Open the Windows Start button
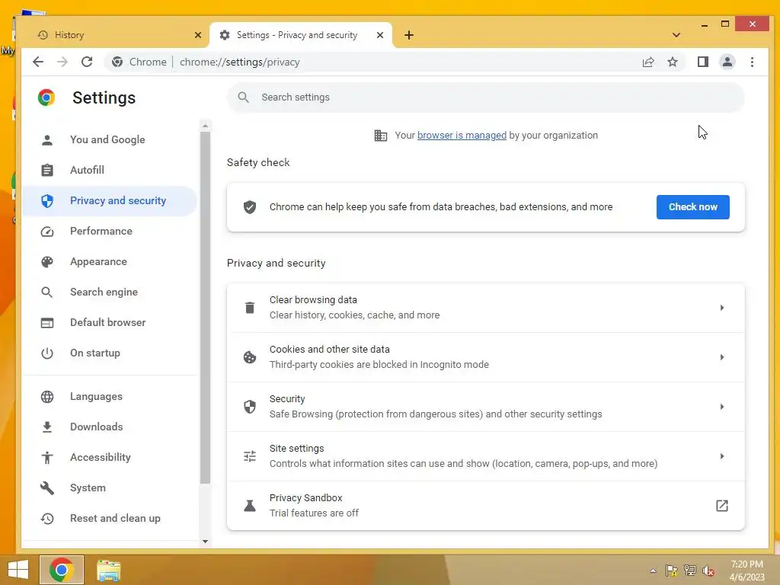Viewport: 780px width, 585px height. 18,570
